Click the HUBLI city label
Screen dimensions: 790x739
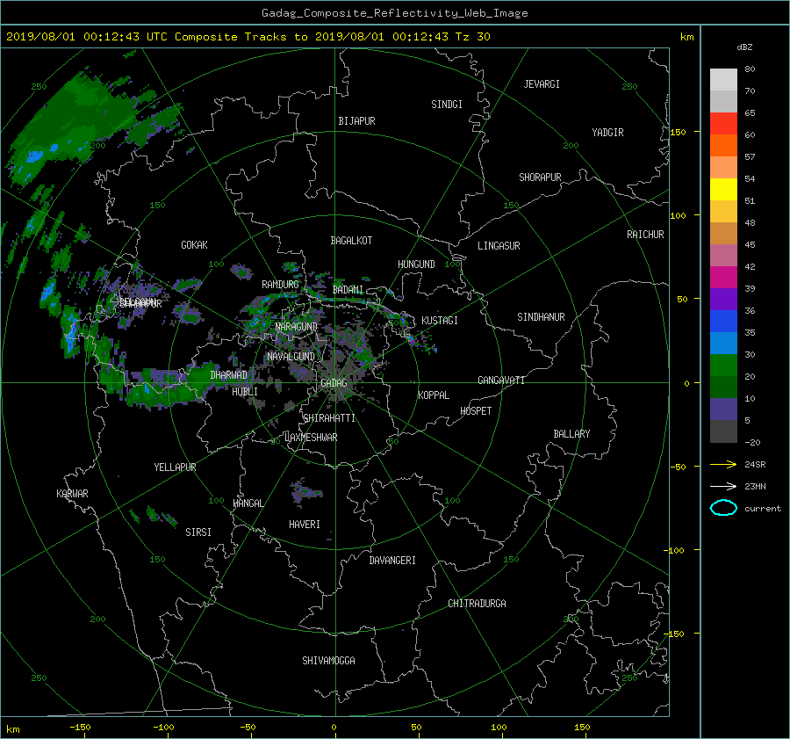(x=245, y=392)
